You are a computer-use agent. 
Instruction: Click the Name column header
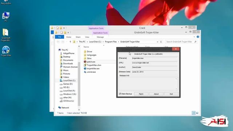[x=86, y=47]
